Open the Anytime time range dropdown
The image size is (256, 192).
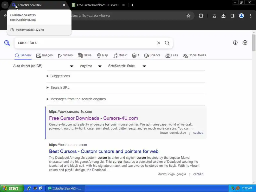(x=91, y=66)
